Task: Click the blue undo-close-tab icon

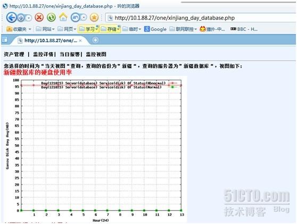Action: pos(75,18)
